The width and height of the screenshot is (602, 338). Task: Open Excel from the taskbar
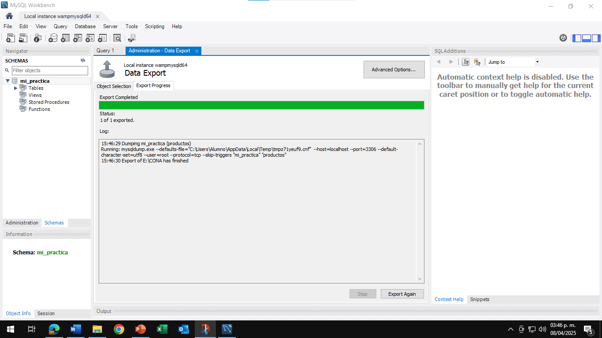(162, 329)
